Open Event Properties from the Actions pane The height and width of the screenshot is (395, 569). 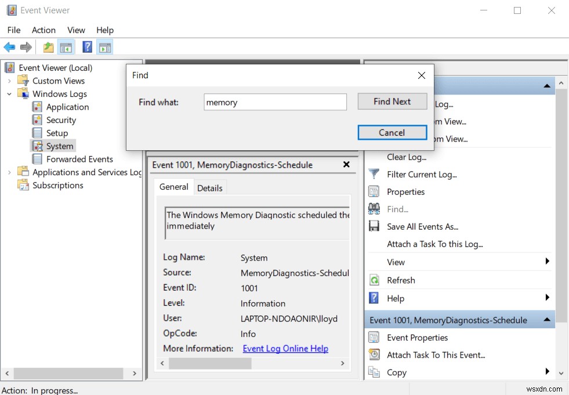416,337
